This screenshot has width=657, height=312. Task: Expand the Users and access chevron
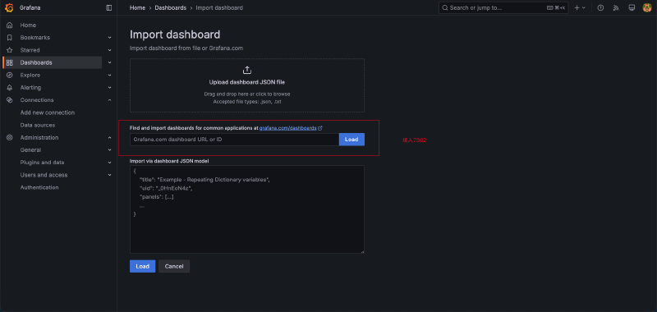coord(109,175)
